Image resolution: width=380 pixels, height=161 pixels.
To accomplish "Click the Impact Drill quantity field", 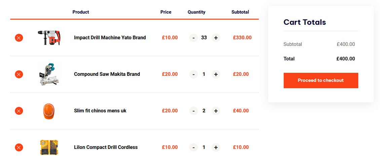I will coord(204,38).
